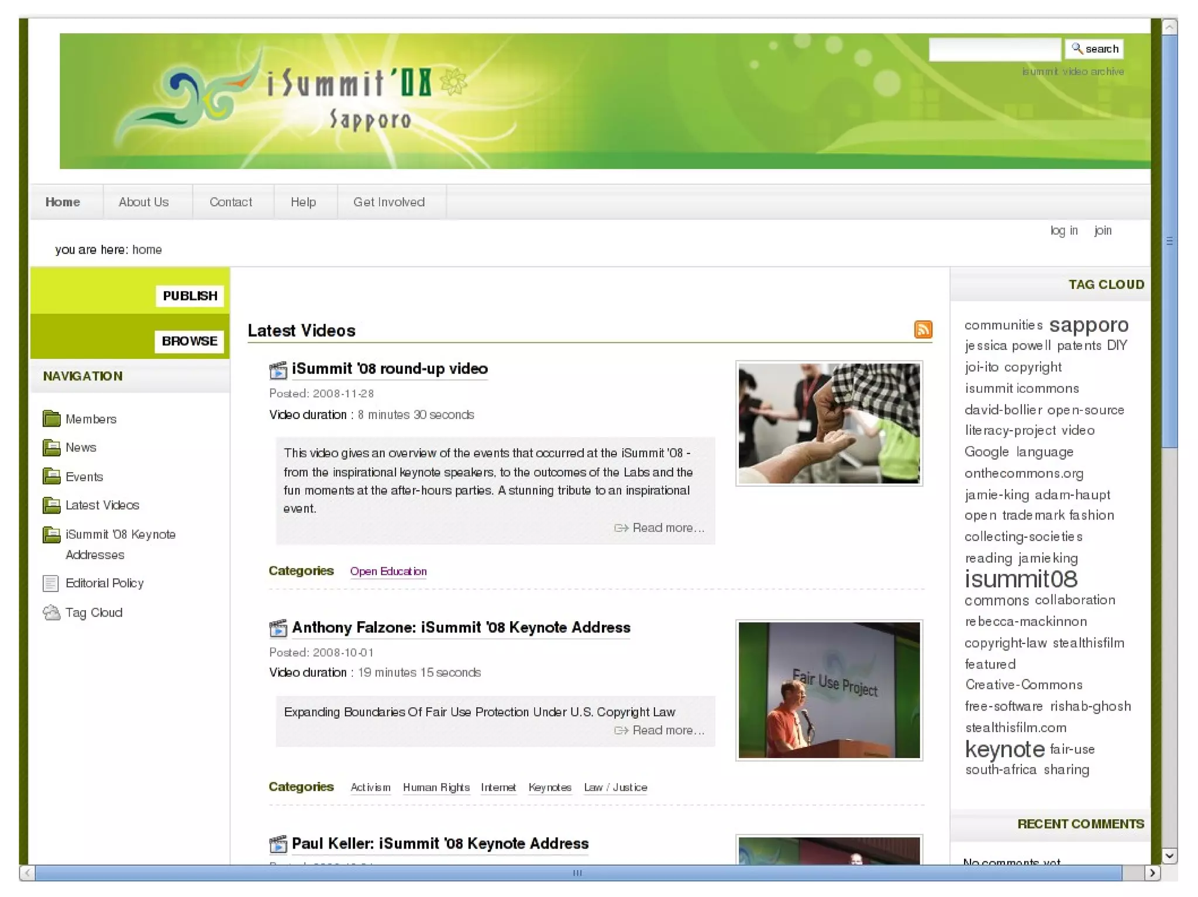The height and width of the screenshot is (897, 1198).
Task: Click the orange RSS feed icon
Action: coord(922,330)
